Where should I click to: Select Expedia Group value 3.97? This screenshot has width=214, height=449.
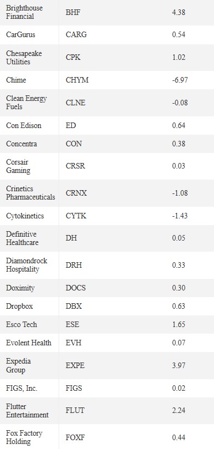click(179, 366)
